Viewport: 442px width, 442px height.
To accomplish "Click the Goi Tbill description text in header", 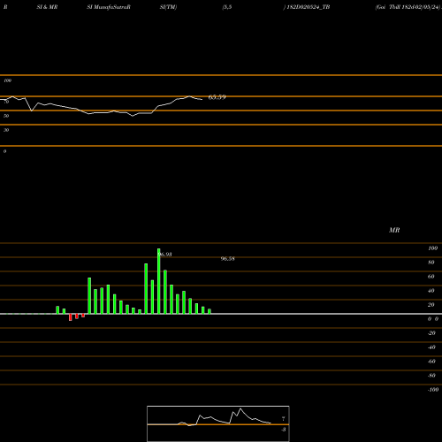I will pyautogui.click(x=408, y=7).
